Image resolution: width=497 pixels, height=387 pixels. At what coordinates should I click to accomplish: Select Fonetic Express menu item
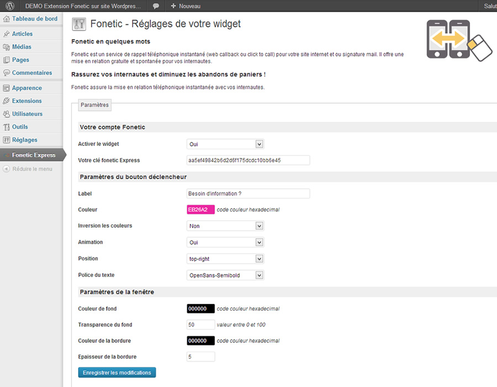tap(34, 155)
